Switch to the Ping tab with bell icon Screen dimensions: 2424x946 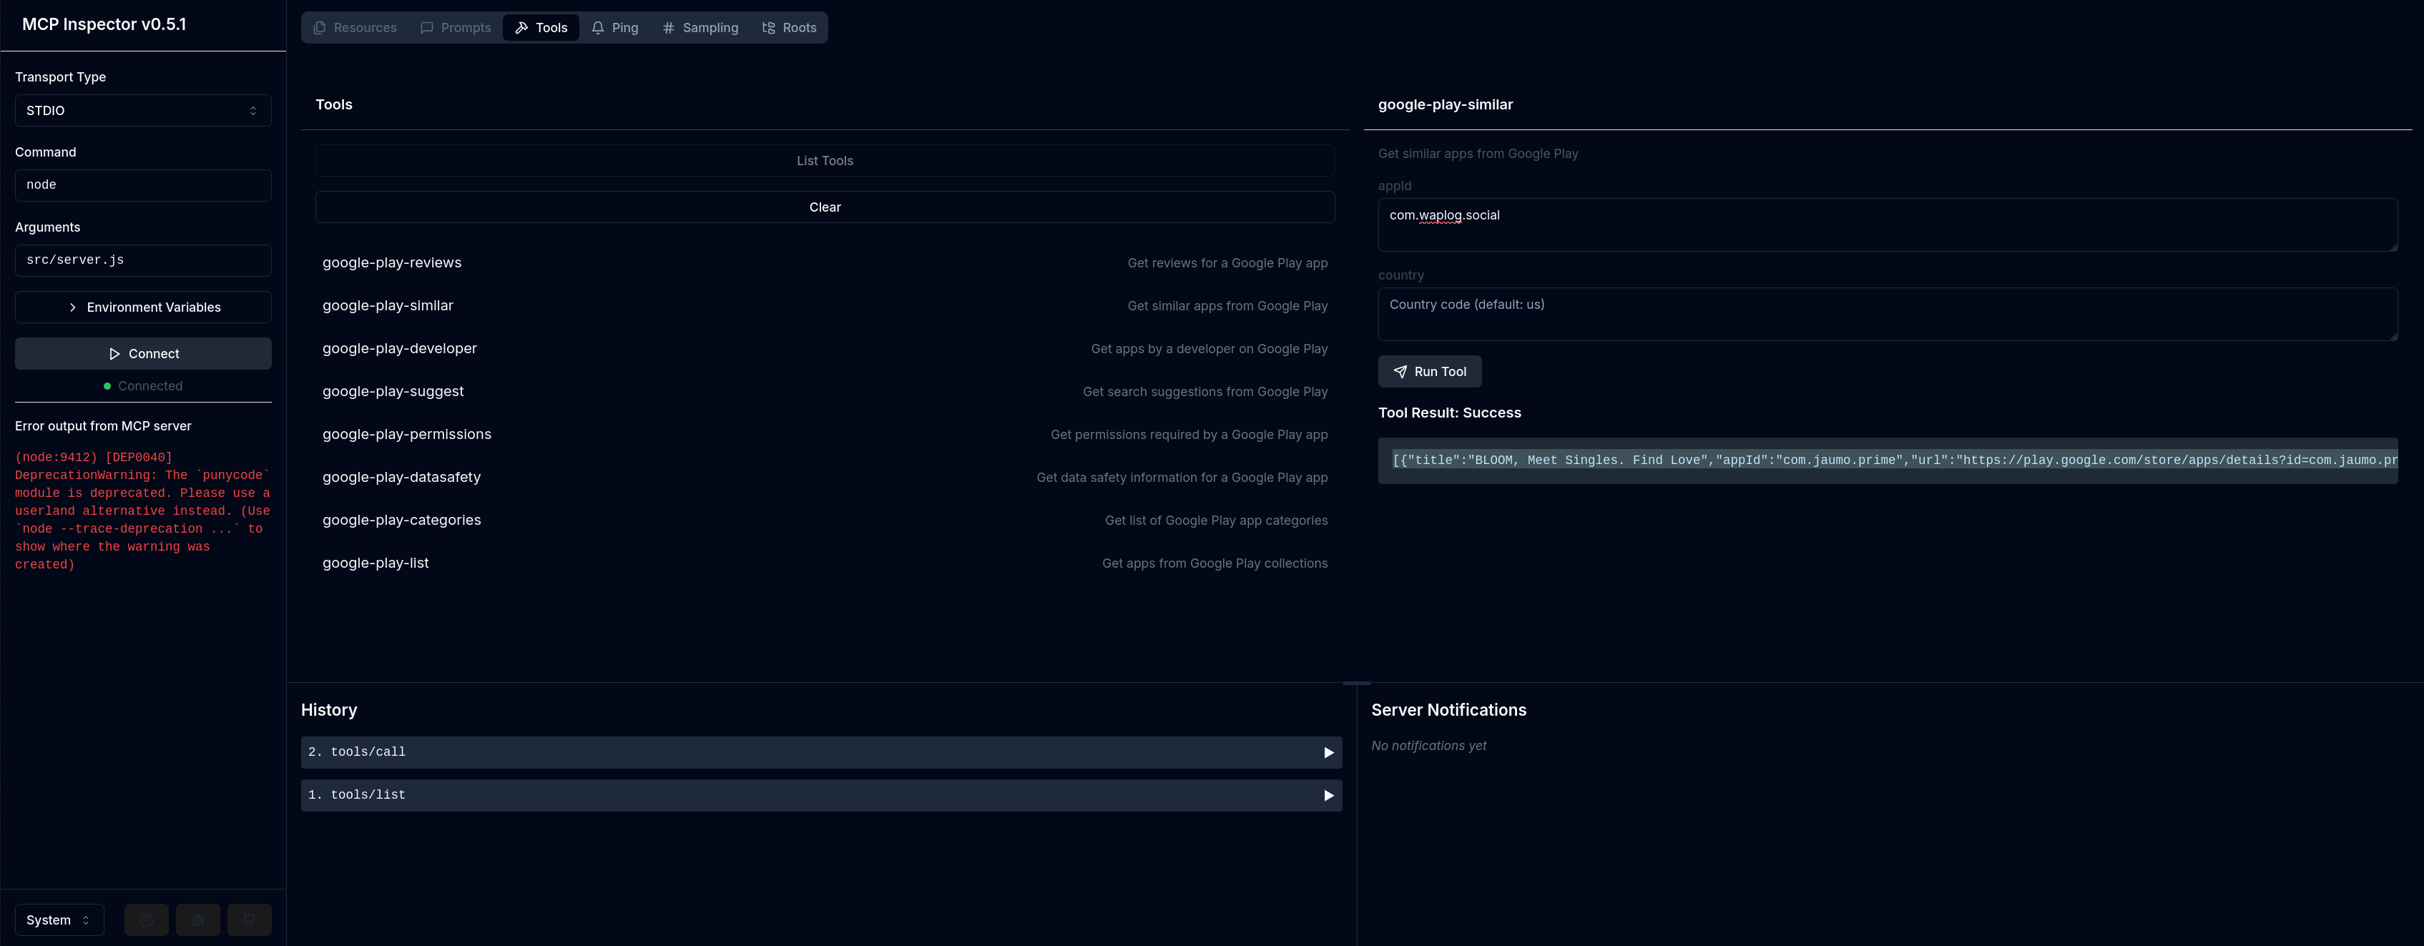614,27
